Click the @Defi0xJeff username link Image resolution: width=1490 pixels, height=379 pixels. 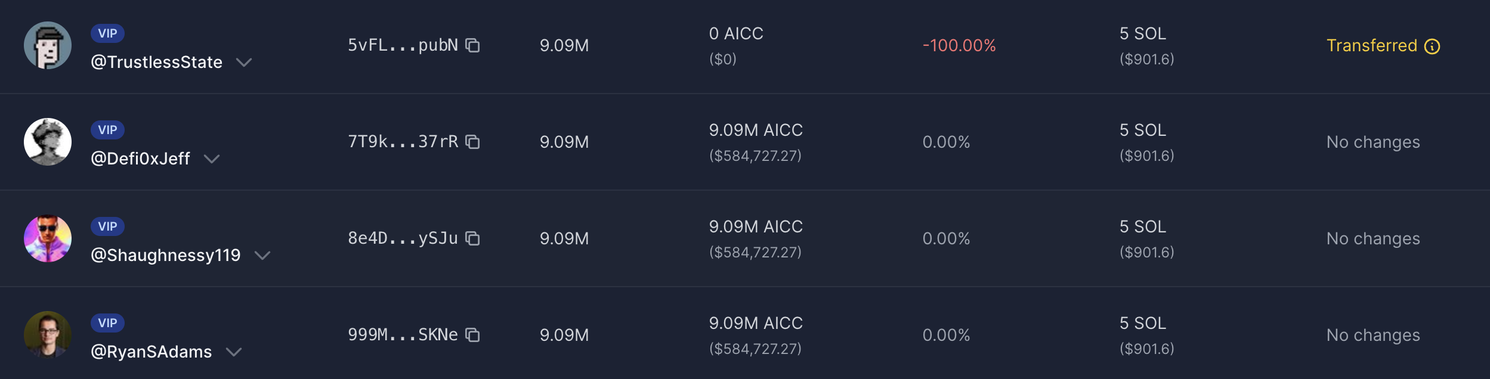pos(140,159)
